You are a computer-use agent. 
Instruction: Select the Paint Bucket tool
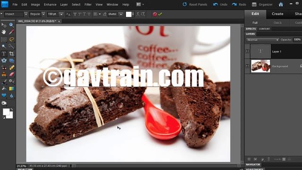point(4,89)
